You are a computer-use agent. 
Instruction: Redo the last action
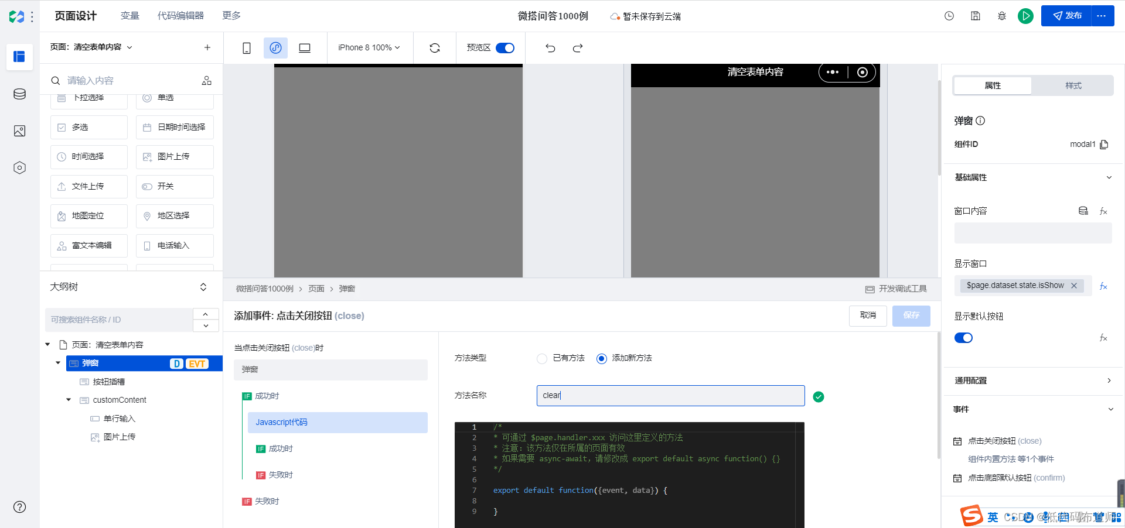578,48
